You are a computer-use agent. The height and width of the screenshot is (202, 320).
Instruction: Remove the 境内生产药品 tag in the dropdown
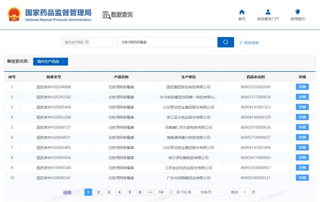(x=87, y=42)
